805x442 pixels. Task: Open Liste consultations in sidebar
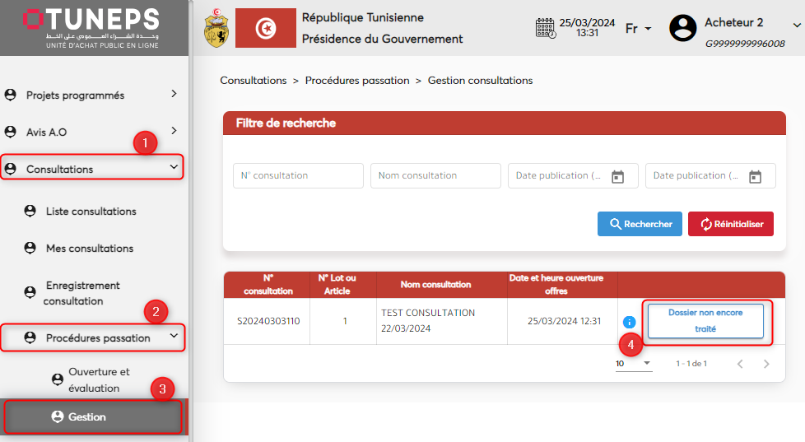click(x=91, y=212)
